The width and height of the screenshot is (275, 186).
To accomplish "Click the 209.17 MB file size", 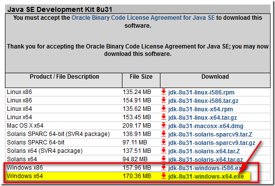I will [137, 126].
